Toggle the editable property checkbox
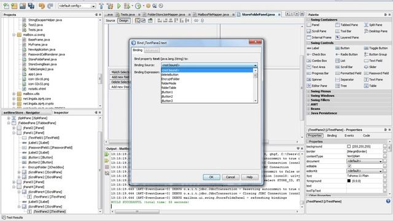 tap(349, 166)
